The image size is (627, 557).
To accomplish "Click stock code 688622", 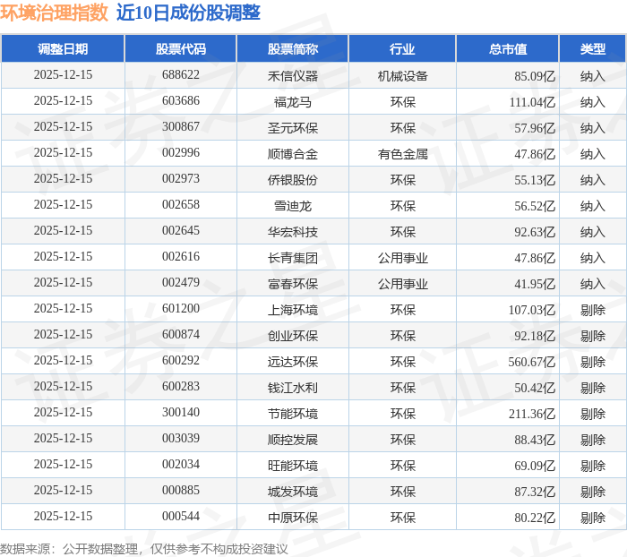I will pyautogui.click(x=181, y=74).
